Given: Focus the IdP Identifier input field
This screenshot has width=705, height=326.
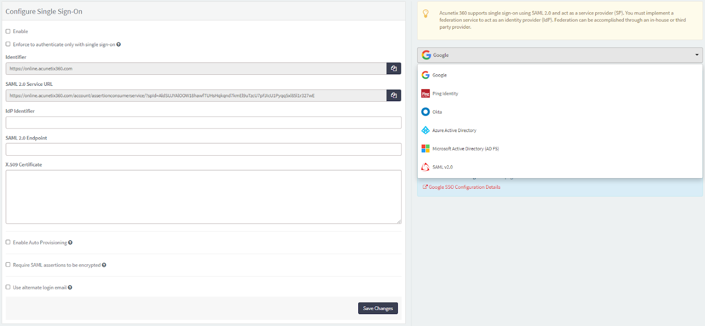Looking at the screenshot, I should pos(204,123).
